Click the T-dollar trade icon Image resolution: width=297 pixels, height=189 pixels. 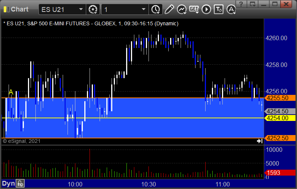219,9
